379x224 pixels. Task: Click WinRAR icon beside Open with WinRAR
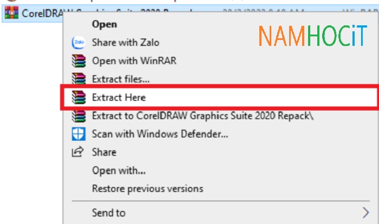coord(79,60)
